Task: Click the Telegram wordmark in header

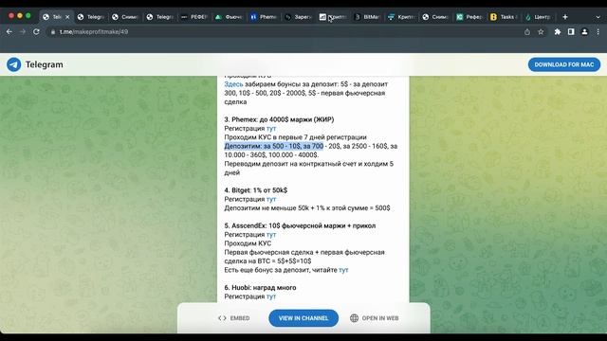Action: [45, 64]
